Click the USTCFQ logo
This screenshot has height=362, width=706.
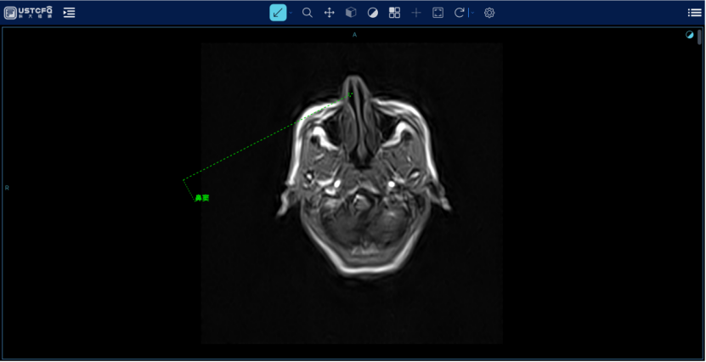(29, 12)
